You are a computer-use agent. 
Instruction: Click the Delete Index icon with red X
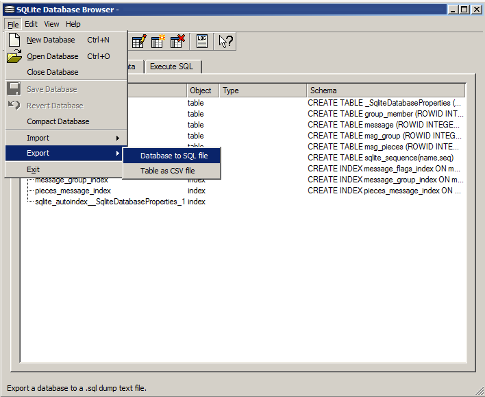click(x=177, y=41)
